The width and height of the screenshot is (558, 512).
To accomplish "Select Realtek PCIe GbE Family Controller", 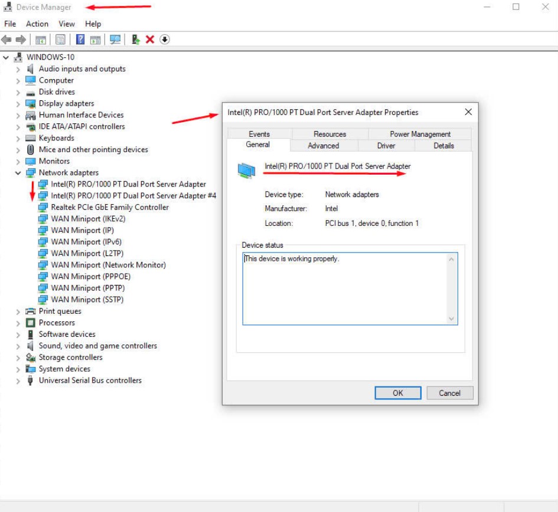I will (x=110, y=207).
